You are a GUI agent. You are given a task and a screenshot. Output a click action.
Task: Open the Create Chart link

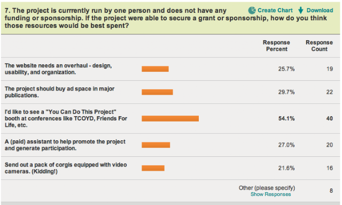[275, 10]
